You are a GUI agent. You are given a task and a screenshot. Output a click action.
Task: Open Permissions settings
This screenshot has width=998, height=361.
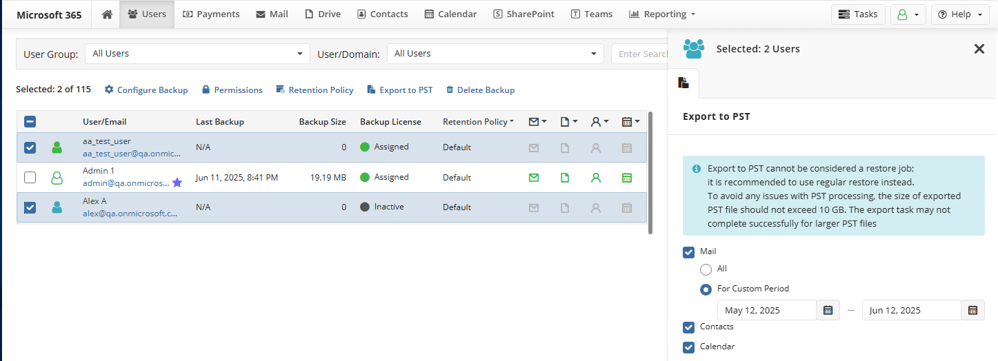tap(232, 90)
